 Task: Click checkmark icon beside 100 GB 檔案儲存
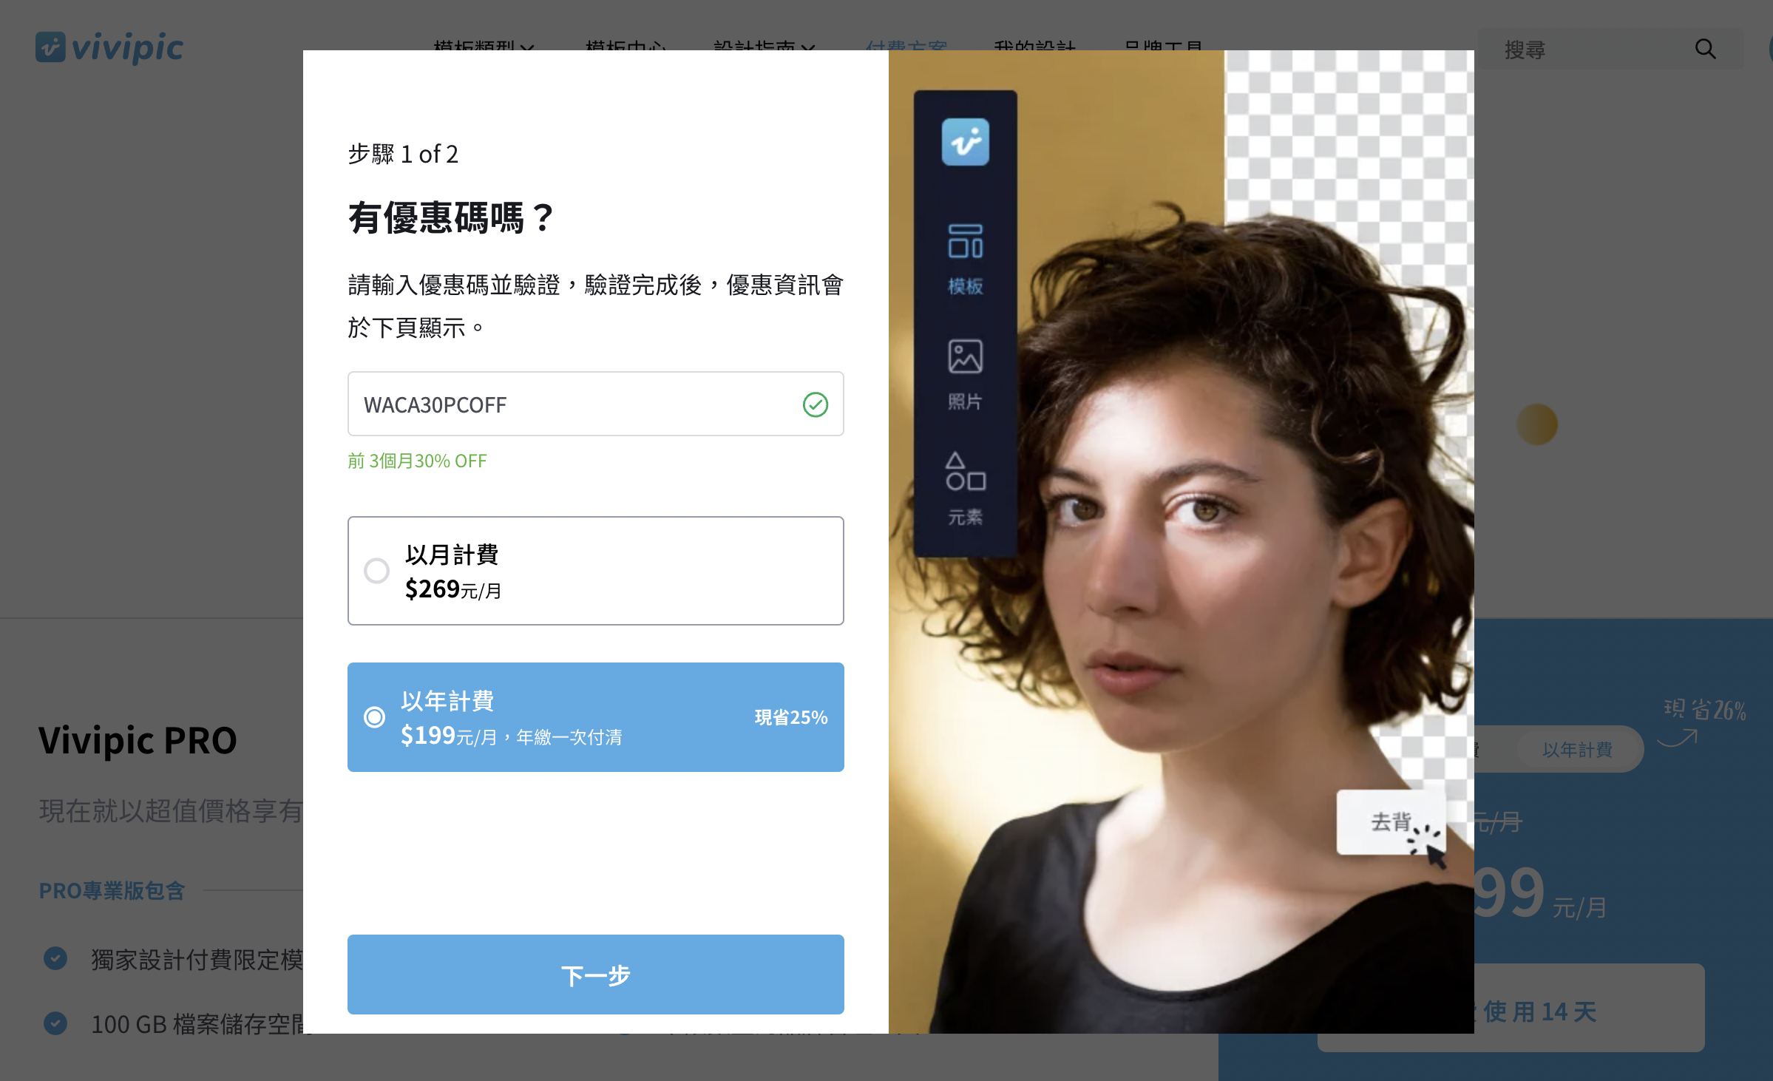55,1023
